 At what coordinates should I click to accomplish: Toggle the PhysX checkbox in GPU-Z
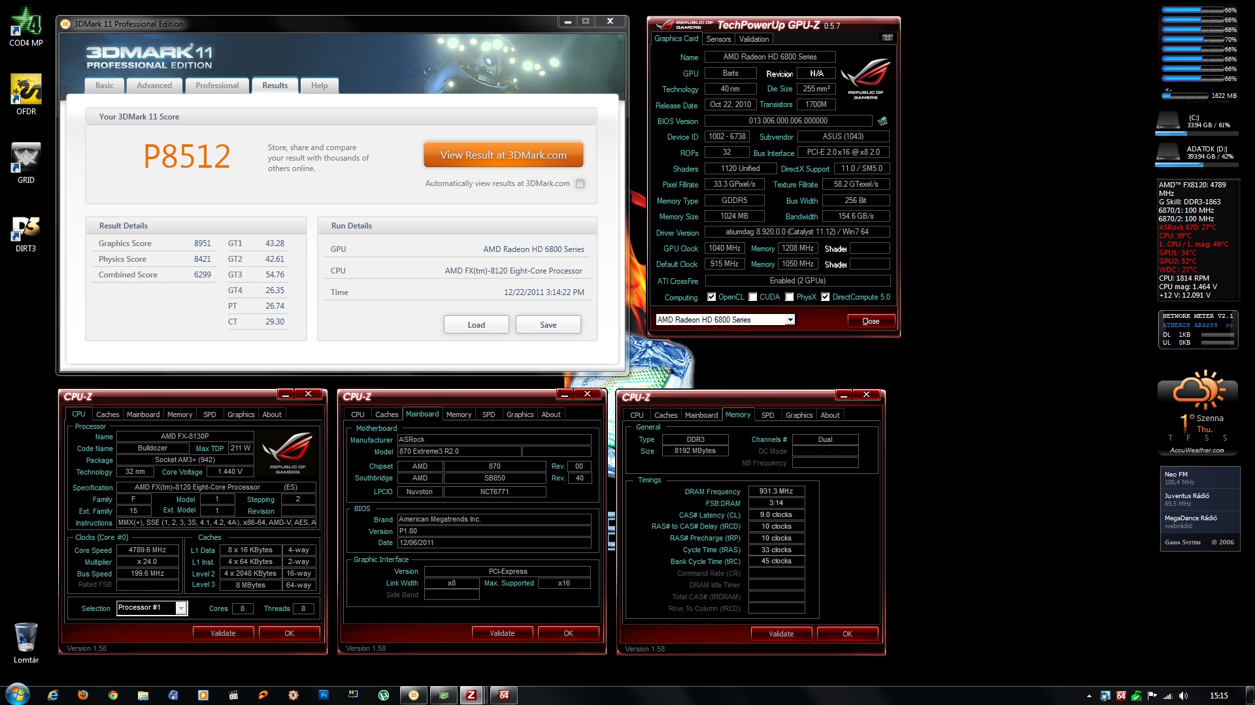coord(790,297)
